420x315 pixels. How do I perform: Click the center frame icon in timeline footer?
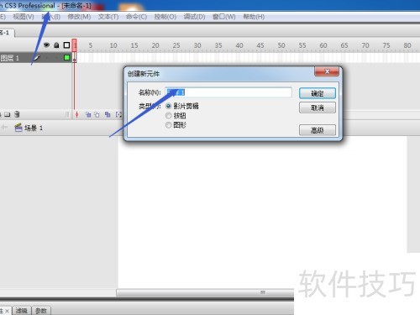76,114
